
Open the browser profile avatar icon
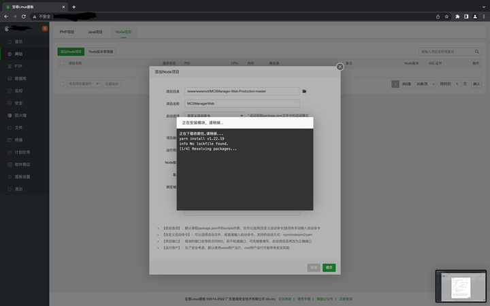[x=475, y=16]
